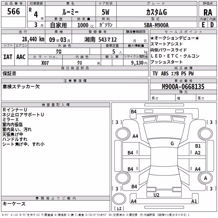Click inspector note ネジ止ロアサポートU
This screenshot has width=218, height=218.
(23, 115)
